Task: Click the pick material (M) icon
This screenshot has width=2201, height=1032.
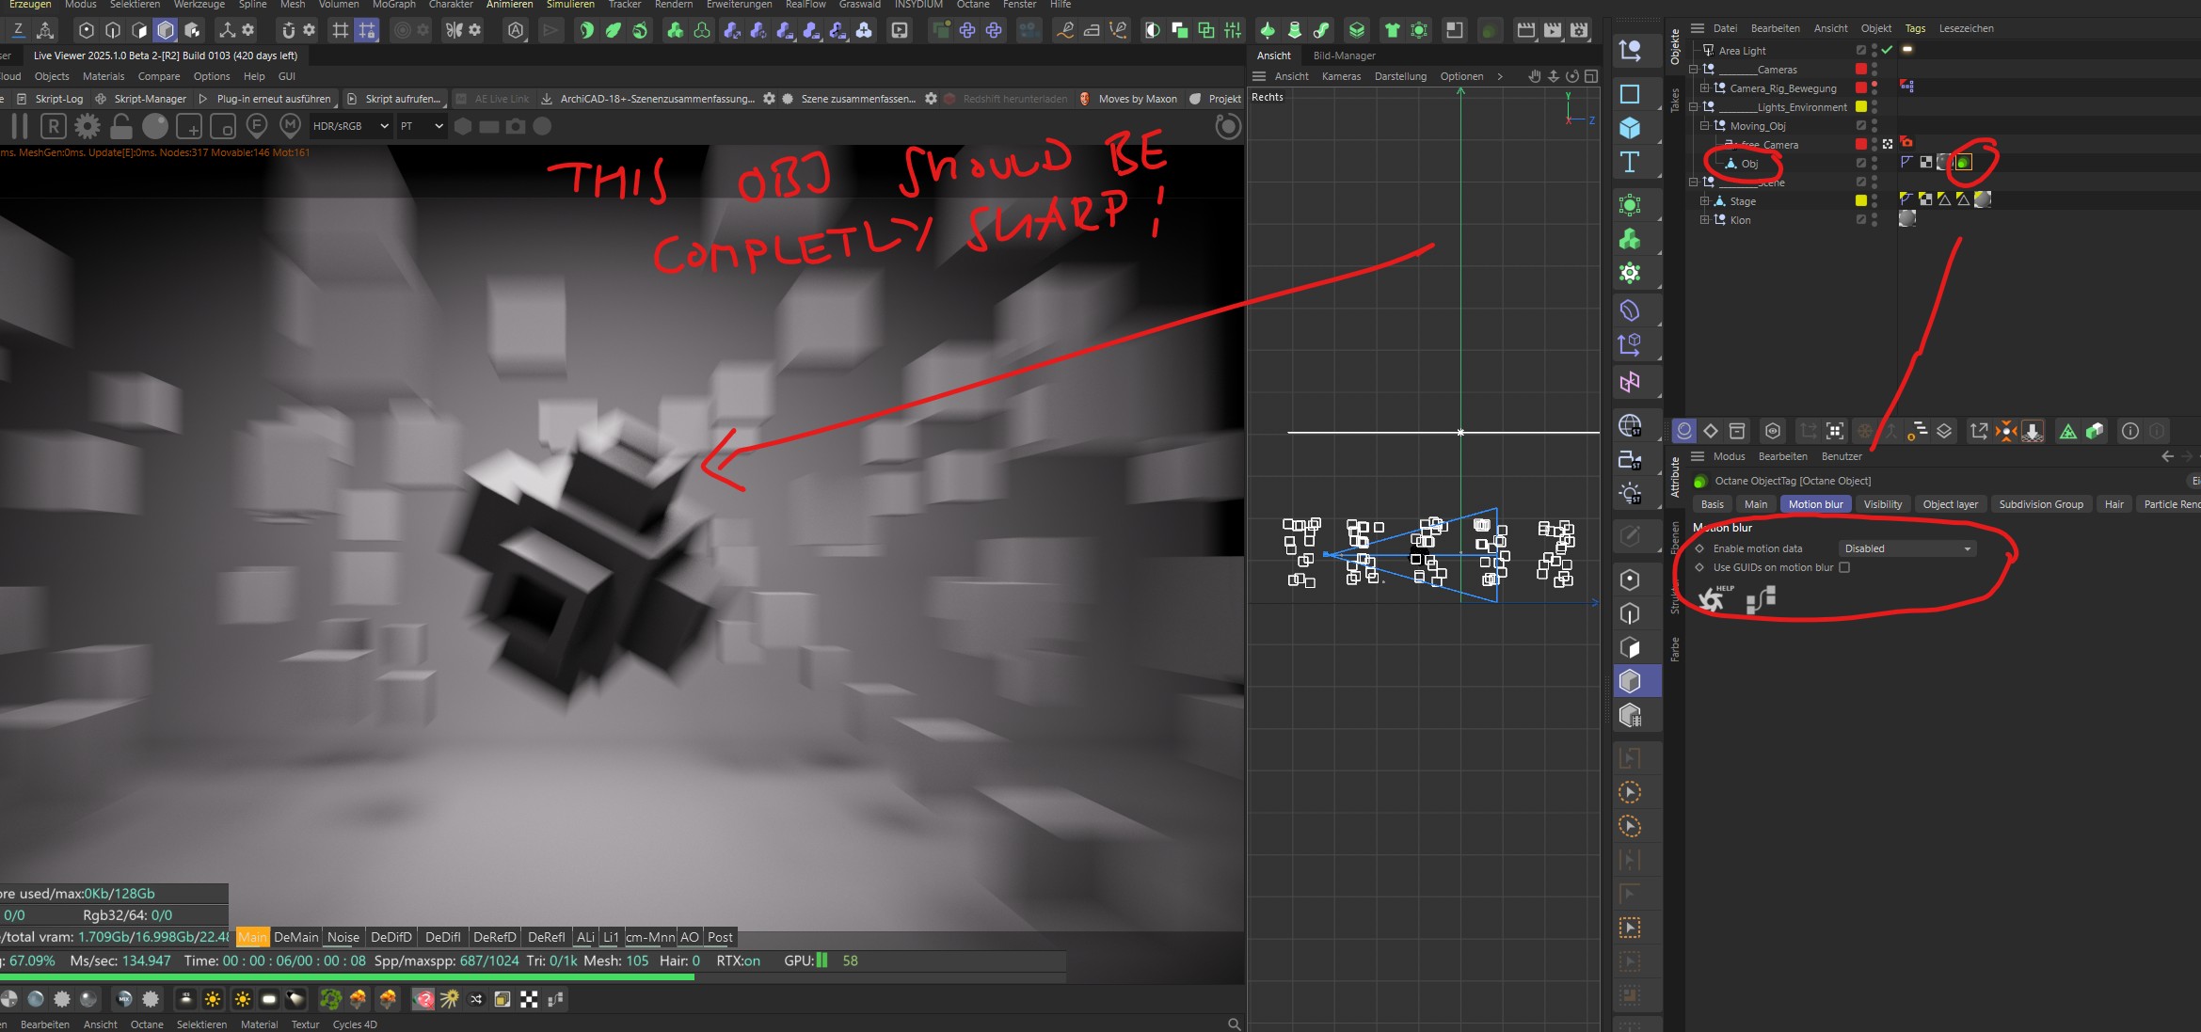Action: pos(291,125)
